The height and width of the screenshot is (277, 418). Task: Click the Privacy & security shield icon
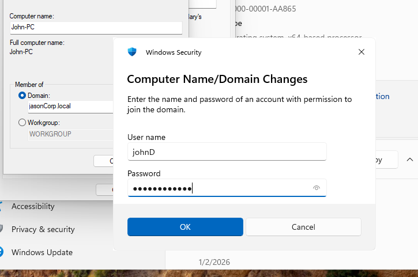click(x=1, y=229)
